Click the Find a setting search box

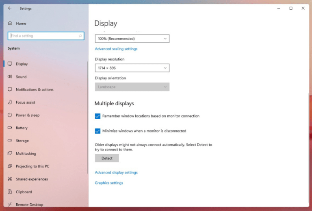(x=46, y=36)
